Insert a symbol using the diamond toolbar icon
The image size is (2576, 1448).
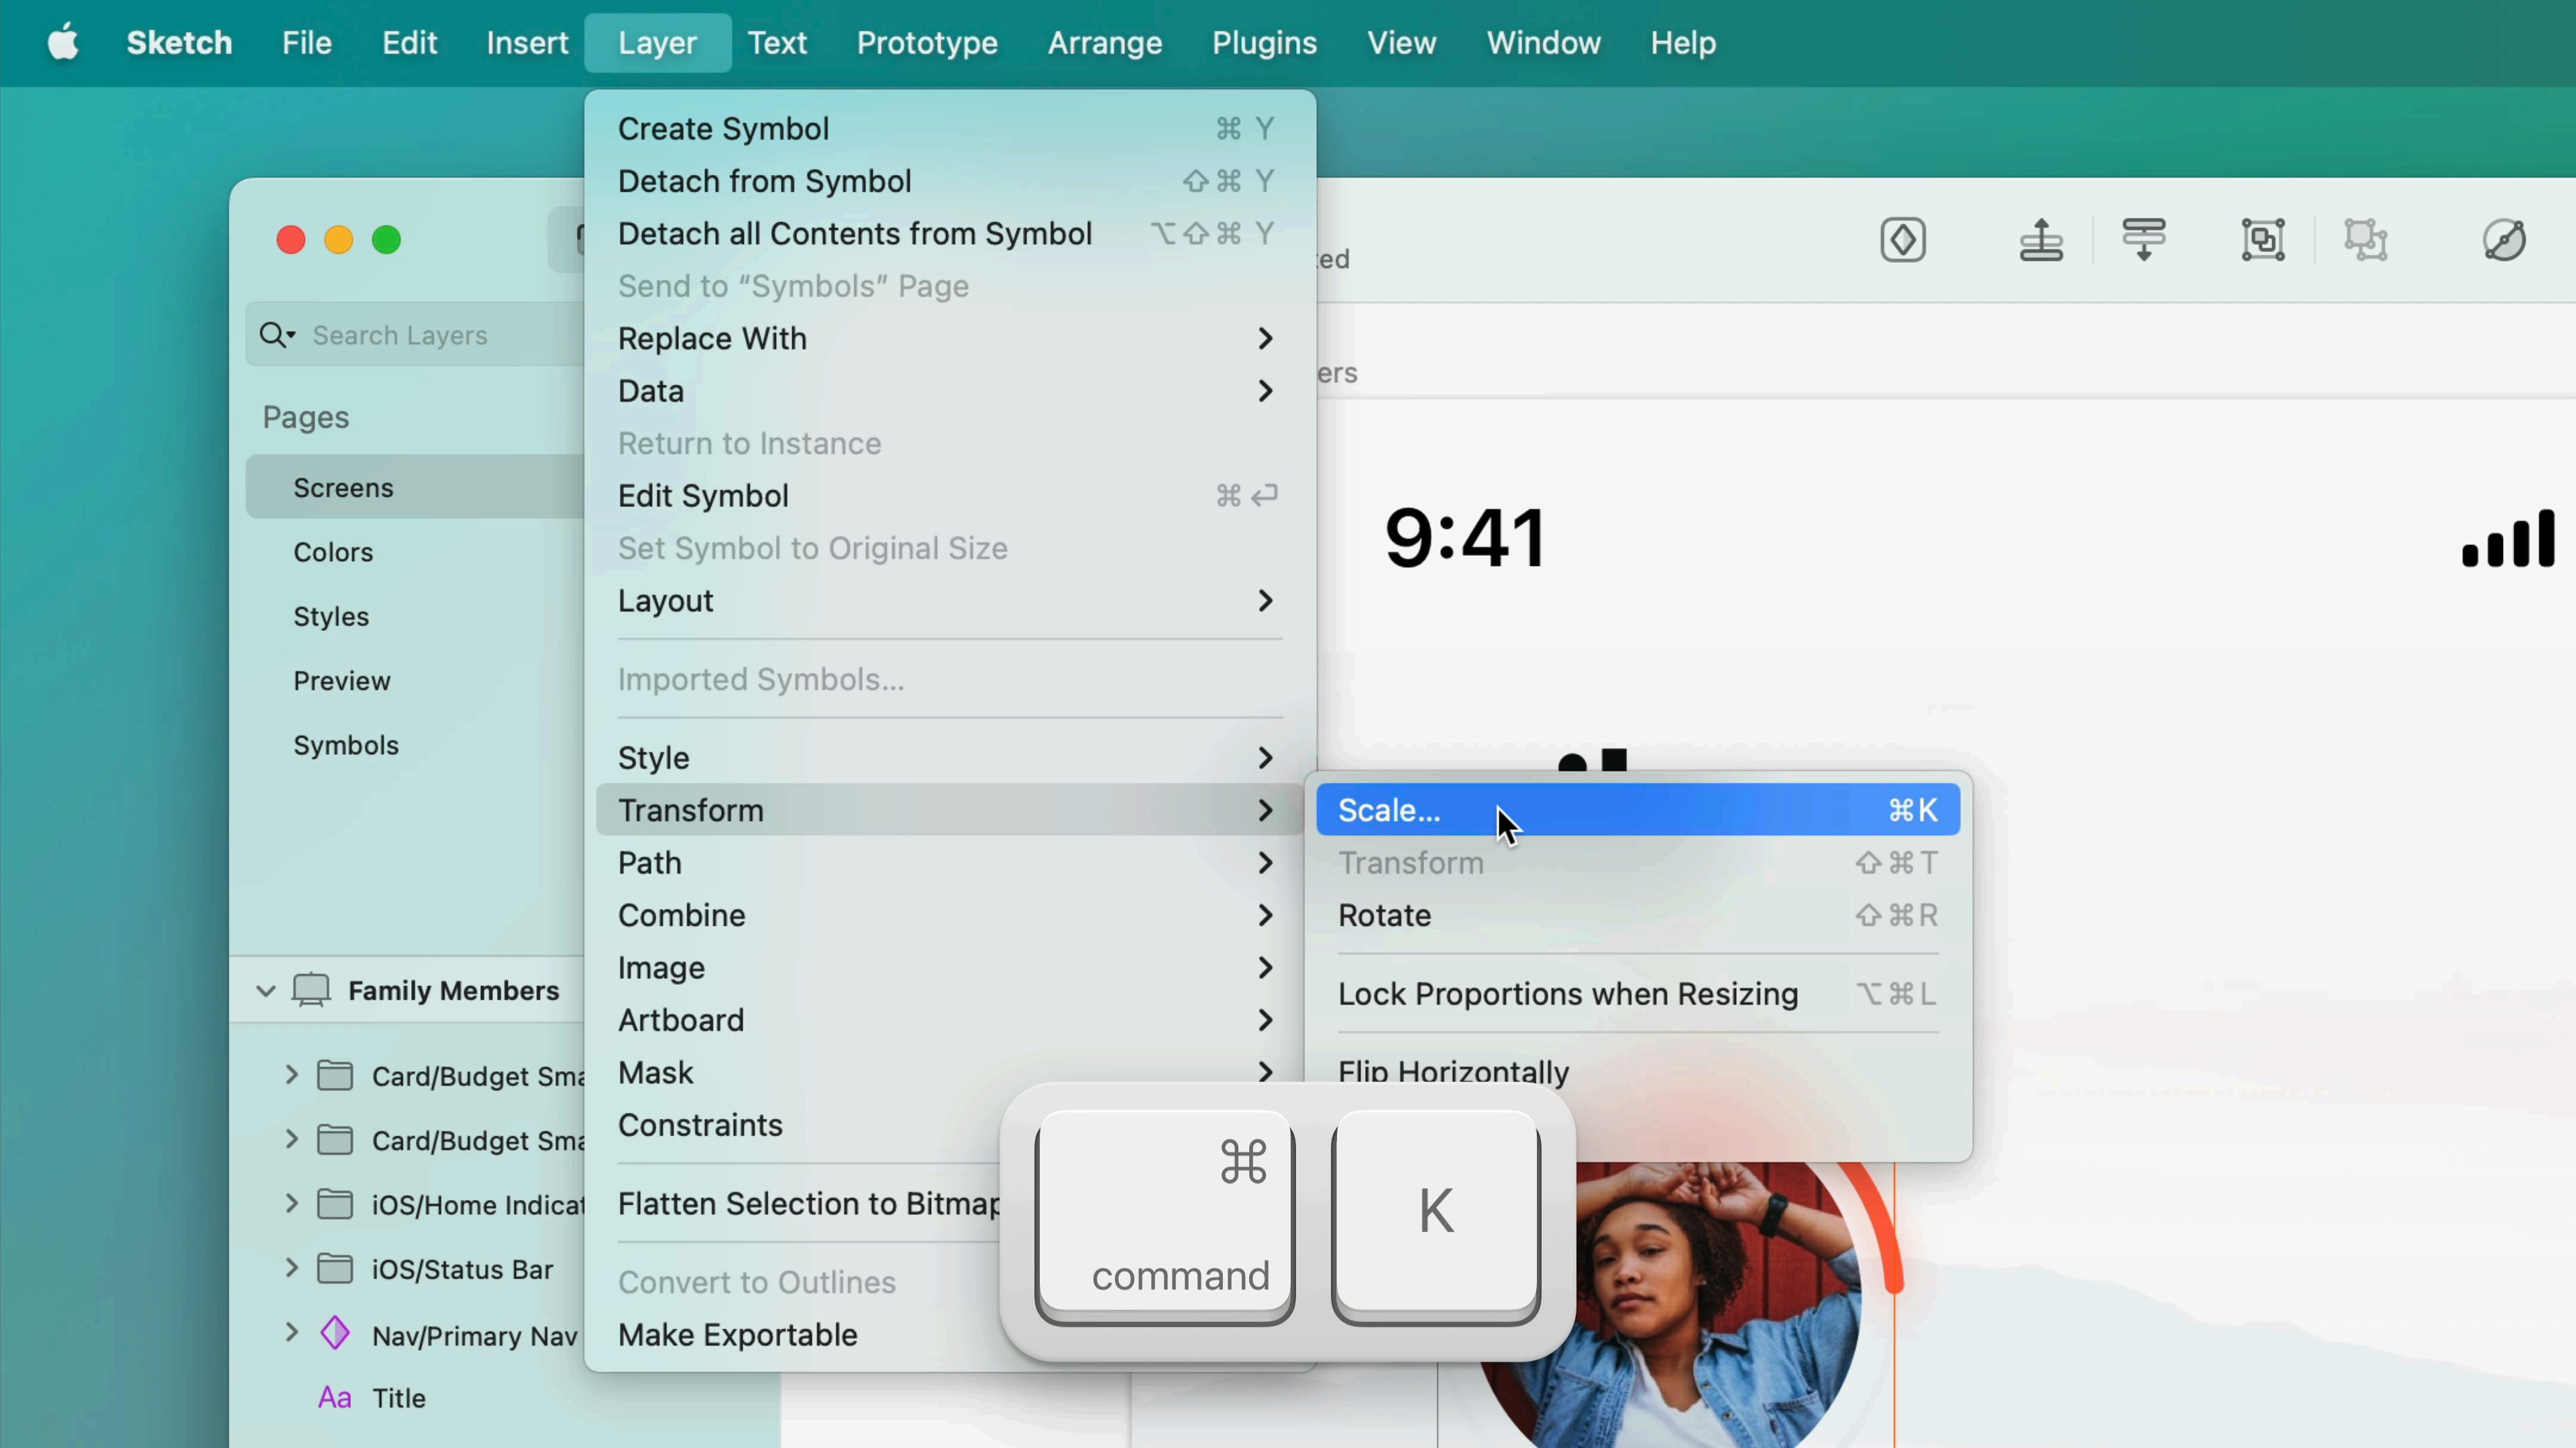[1903, 240]
